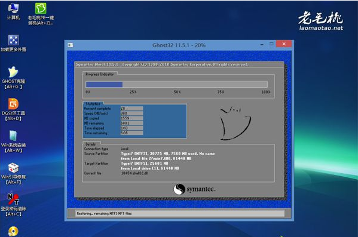The image size is (358, 237).
Task: Launch 登录密码清除 Alt+C desktop icon
Action: point(13,205)
